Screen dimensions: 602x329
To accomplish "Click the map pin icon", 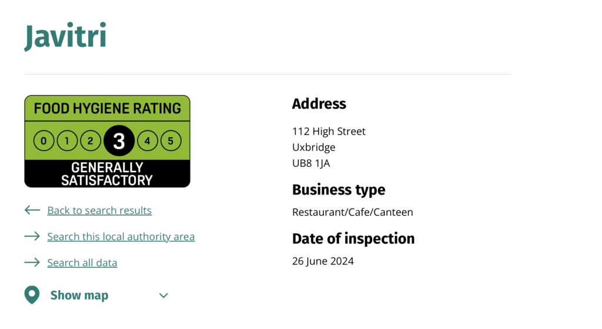I will [x=32, y=295].
